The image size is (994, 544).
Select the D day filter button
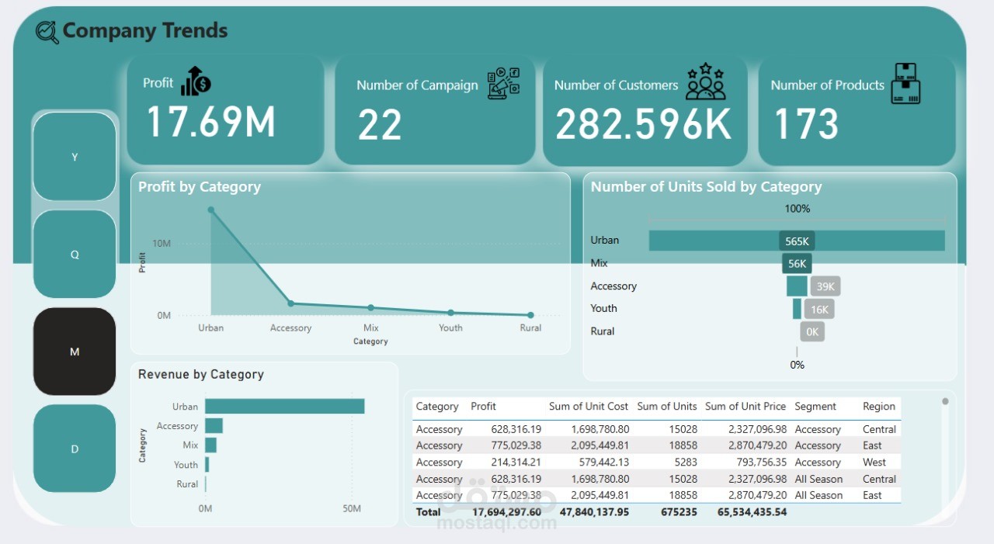click(x=75, y=449)
